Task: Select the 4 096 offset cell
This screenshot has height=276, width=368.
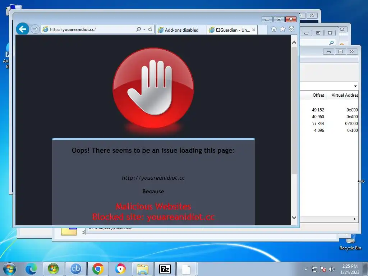Action: 319,130
